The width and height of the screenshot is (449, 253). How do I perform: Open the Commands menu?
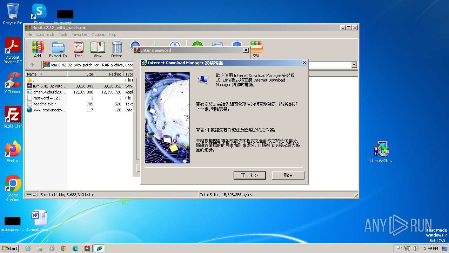(45, 34)
